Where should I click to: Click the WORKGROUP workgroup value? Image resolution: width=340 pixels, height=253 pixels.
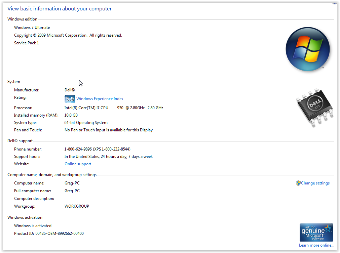click(x=77, y=206)
